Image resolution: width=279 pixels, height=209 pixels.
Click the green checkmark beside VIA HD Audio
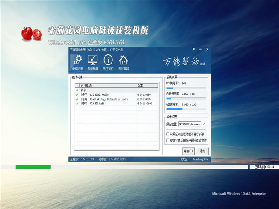77,104
